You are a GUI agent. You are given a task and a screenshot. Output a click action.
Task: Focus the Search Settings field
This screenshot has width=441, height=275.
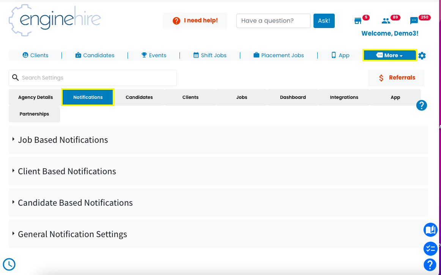pyautogui.click(x=93, y=78)
